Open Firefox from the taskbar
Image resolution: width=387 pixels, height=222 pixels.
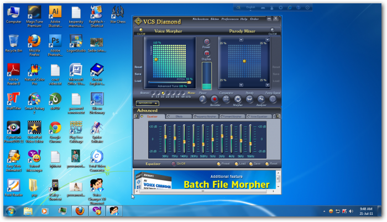[80, 211]
